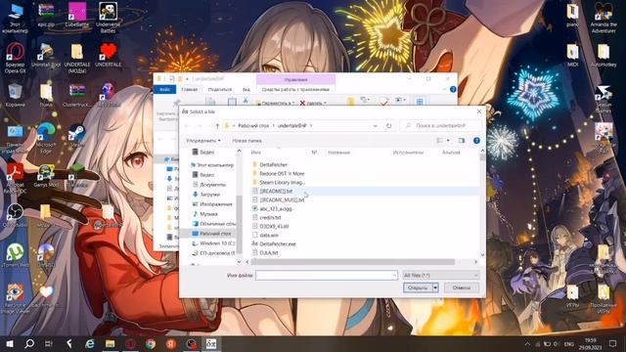Viewport: 626px width, 352px height.
Task: Select Windows 10 (C:) drive in tree
Action: [x=213, y=243]
